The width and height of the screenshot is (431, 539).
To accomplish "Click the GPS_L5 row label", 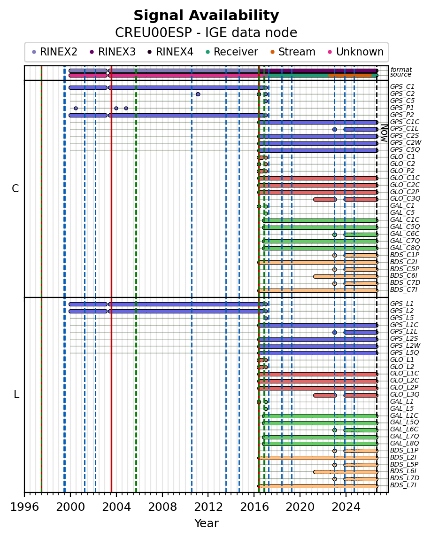I will (402, 318).
